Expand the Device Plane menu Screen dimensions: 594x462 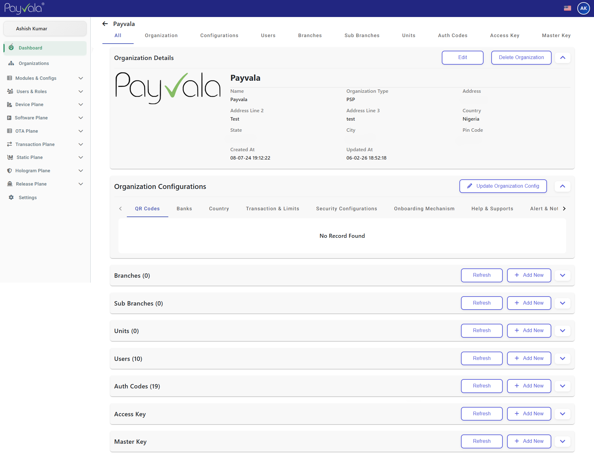point(81,105)
